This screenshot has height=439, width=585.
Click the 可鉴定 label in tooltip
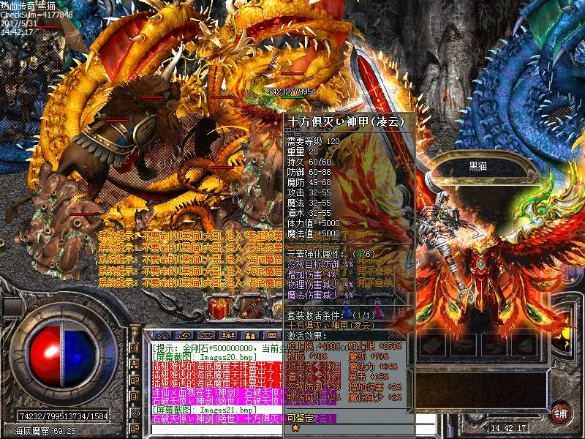click(x=301, y=418)
